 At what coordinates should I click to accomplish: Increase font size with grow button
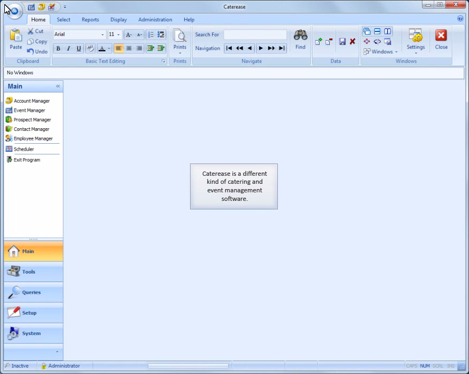tap(128, 35)
